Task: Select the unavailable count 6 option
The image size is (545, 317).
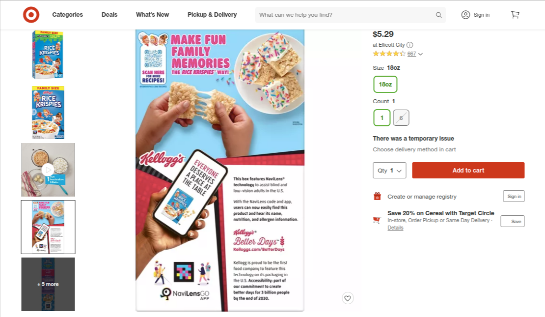Action: point(401,117)
